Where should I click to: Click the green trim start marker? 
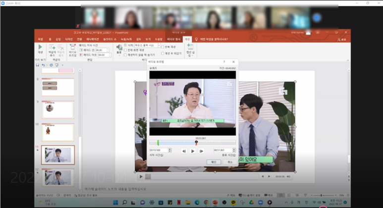click(x=158, y=143)
